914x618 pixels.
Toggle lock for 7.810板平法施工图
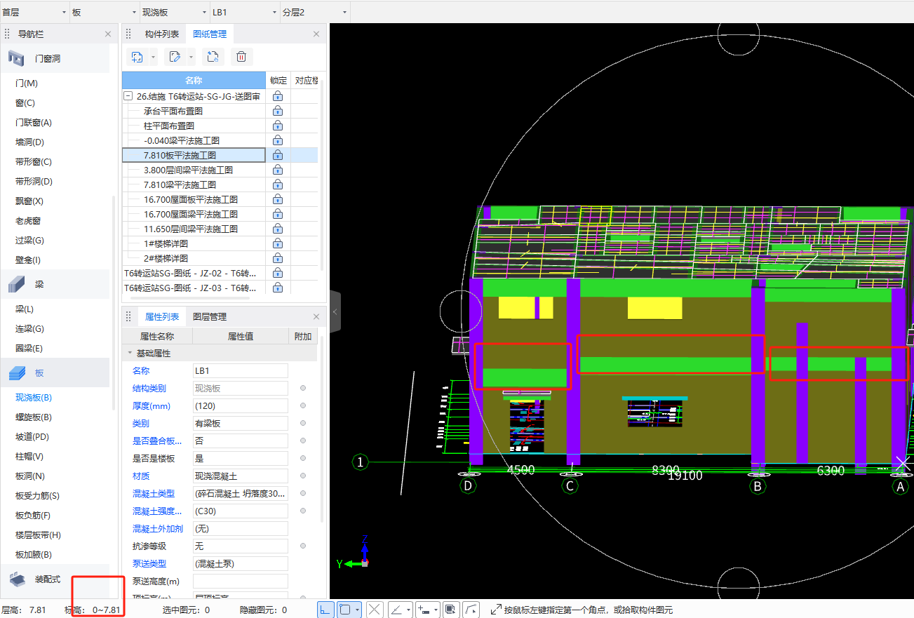(278, 155)
